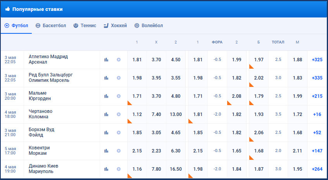Play video broadcast for Чертаново – Коломна

pos(119,114)
